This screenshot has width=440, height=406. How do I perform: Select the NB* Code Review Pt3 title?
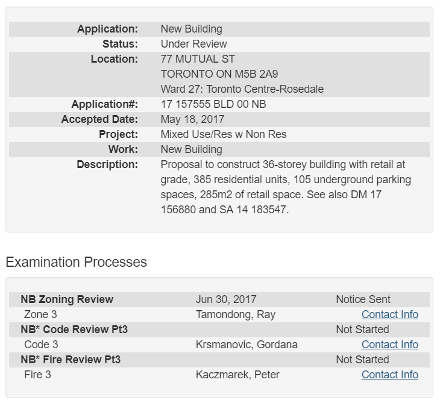coord(74,329)
